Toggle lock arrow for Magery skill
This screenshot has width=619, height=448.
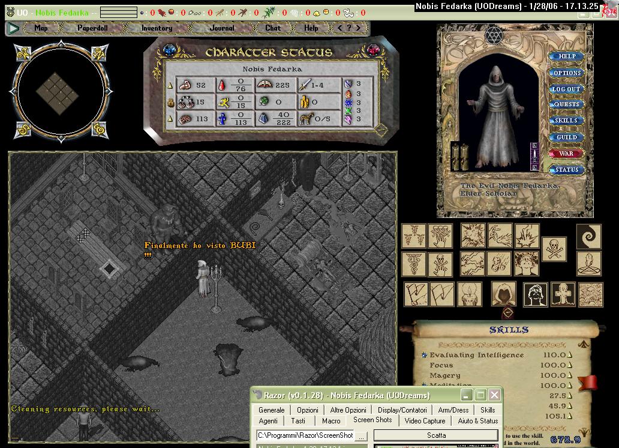(x=570, y=375)
